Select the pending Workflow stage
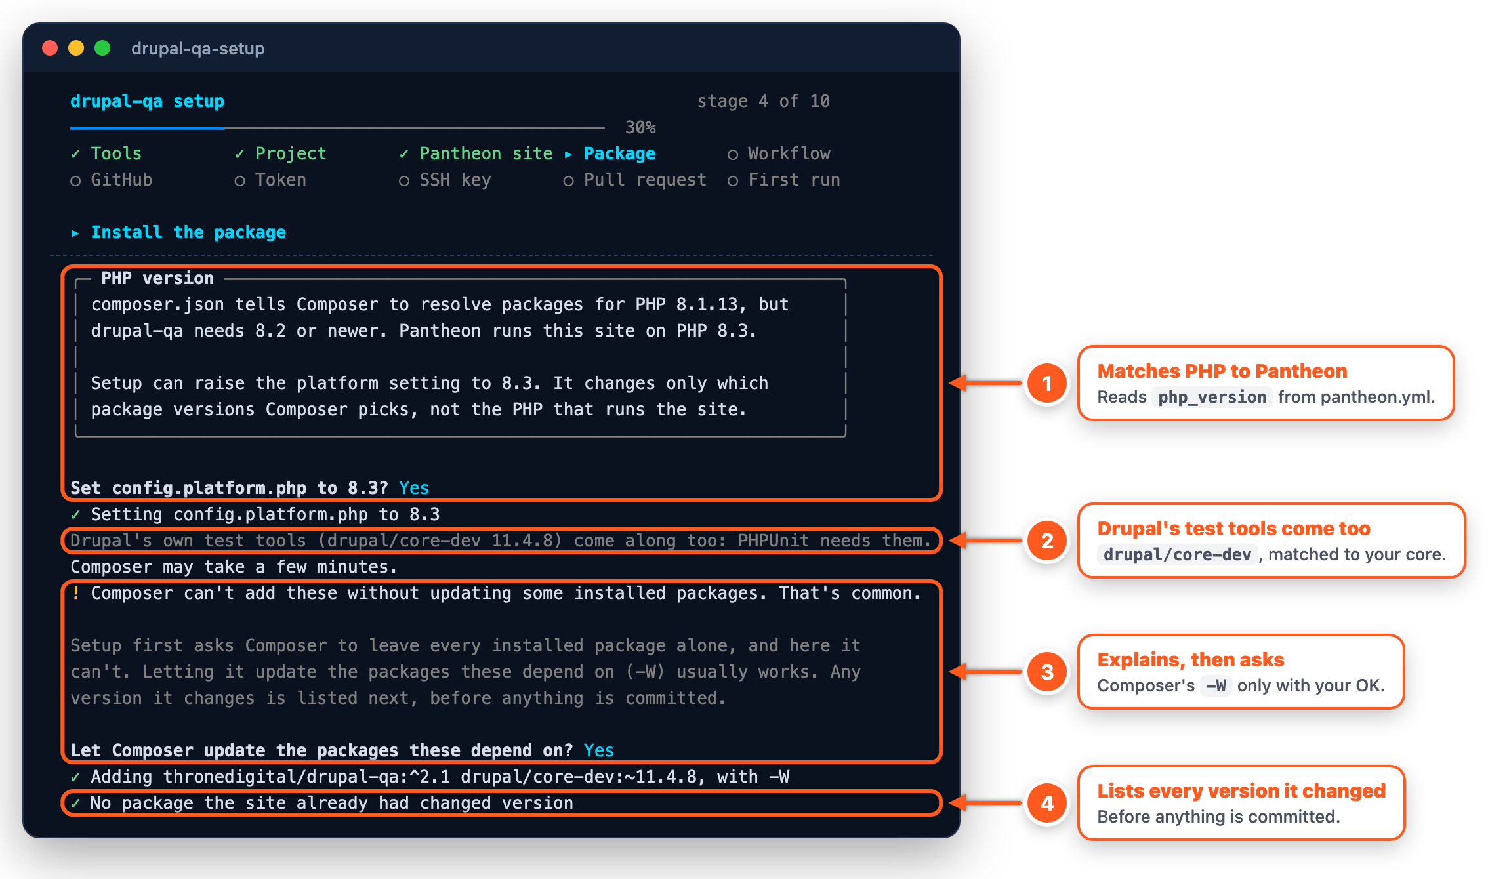The height and width of the screenshot is (879, 1488). click(779, 153)
